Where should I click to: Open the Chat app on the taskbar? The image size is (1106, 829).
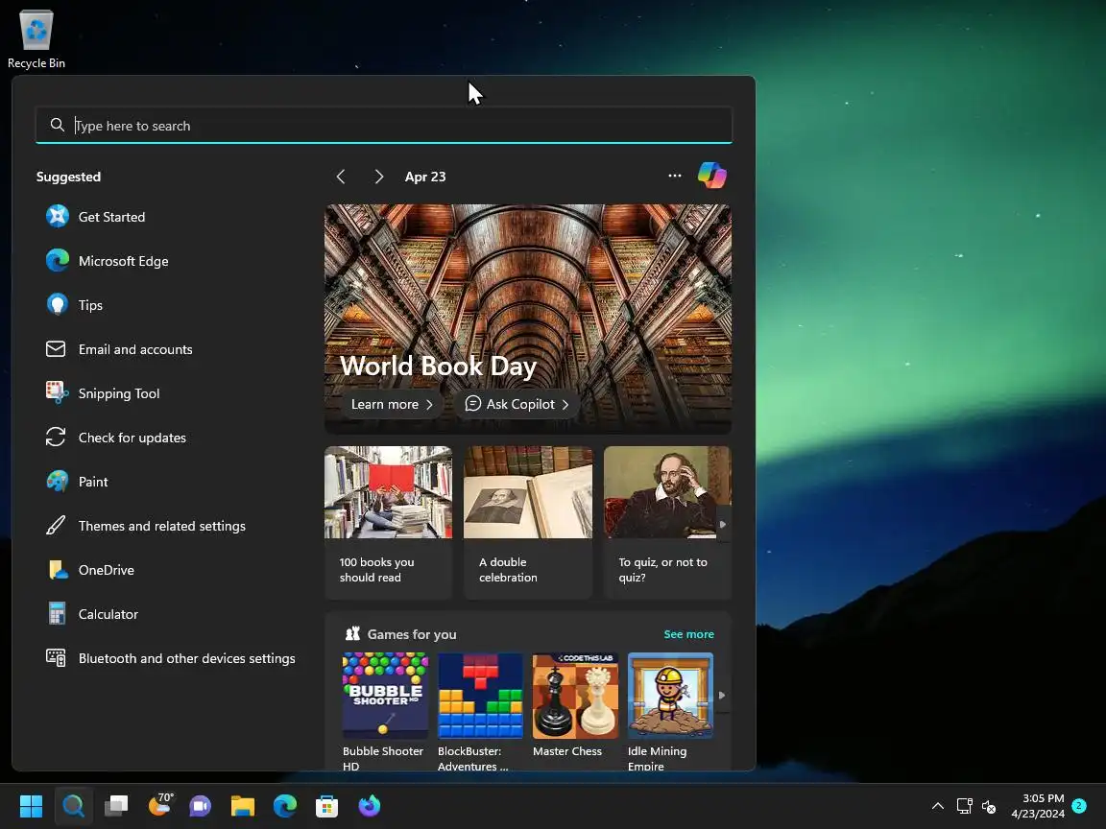point(201,806)
